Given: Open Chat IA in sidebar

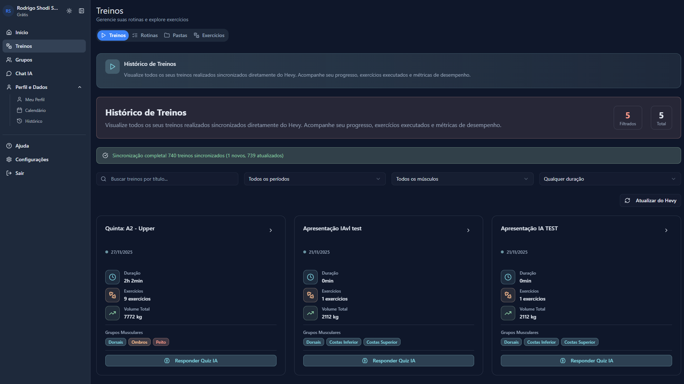Looking at the screenshot, I should (x=24, y=73).
